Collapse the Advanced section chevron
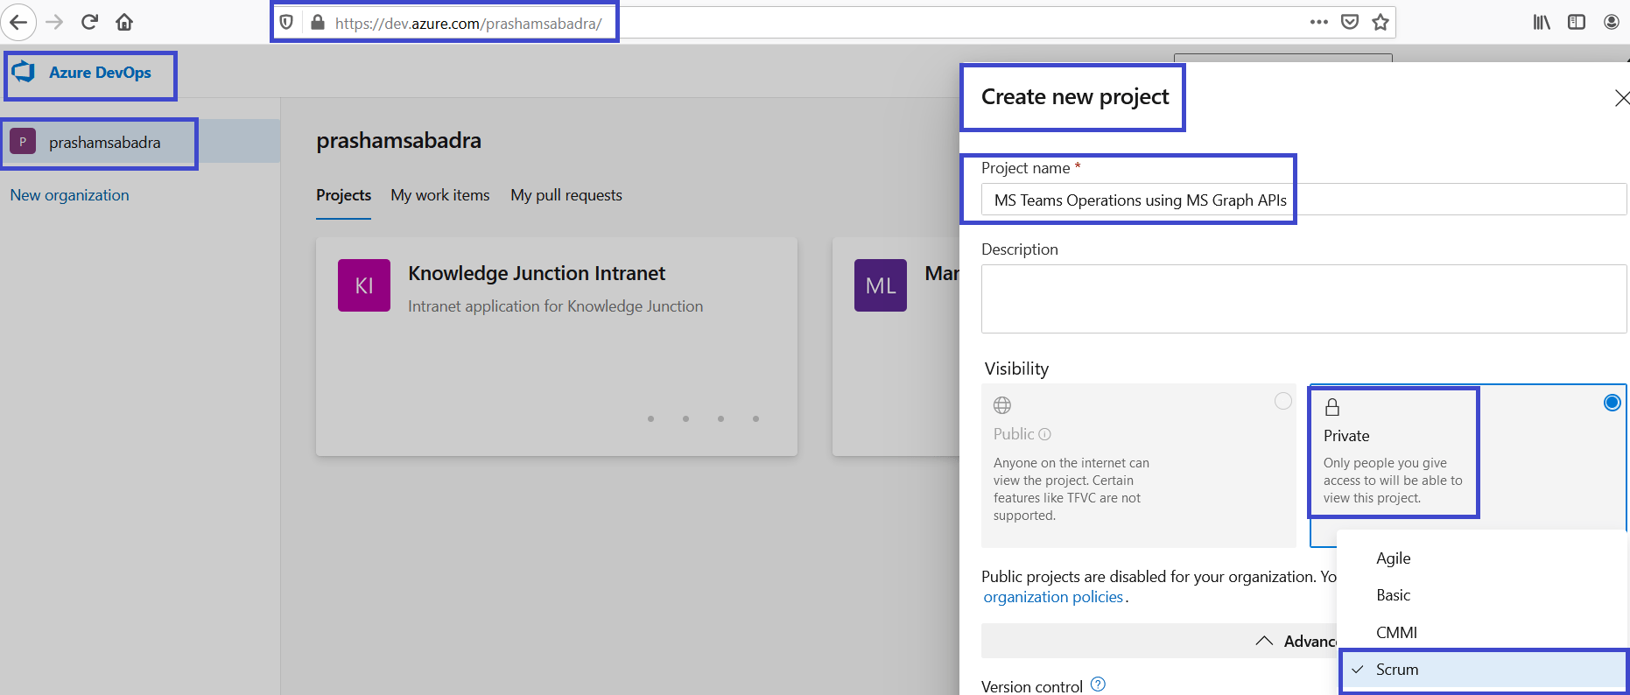 [1264, 641]
